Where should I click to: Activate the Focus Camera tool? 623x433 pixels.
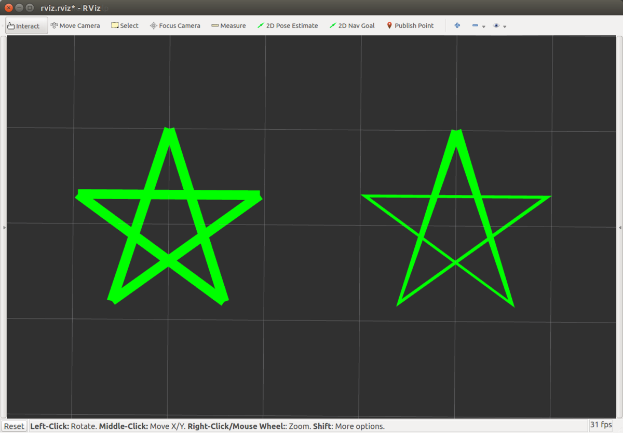coord(175,25)
